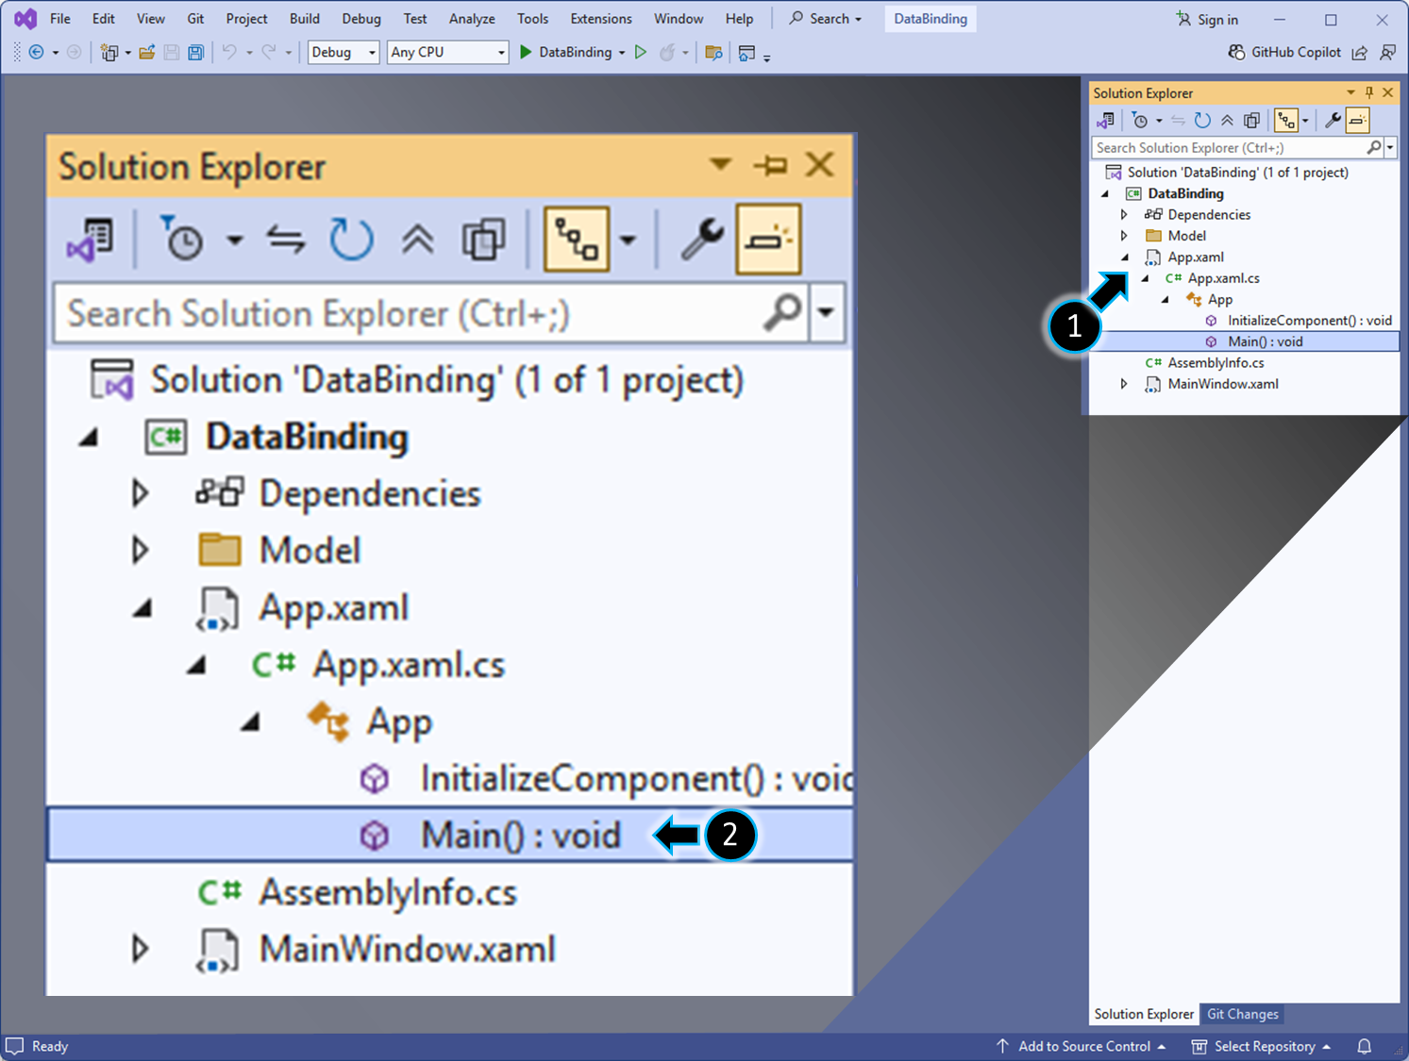The height and width of the screenshot is (1061, 1409).
Task: Click the Ready status text in status bar
Action: pyautogui.click(x=50, y=1046)
